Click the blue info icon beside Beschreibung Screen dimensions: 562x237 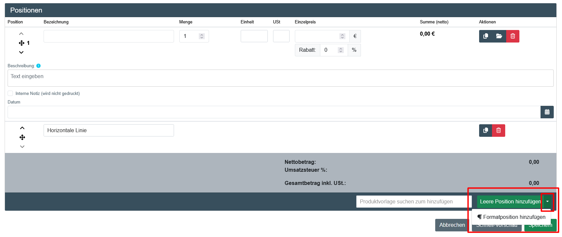click(39, 66)
